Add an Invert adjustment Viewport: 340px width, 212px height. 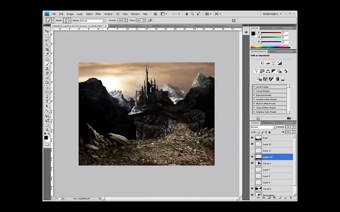click(259, 79)
